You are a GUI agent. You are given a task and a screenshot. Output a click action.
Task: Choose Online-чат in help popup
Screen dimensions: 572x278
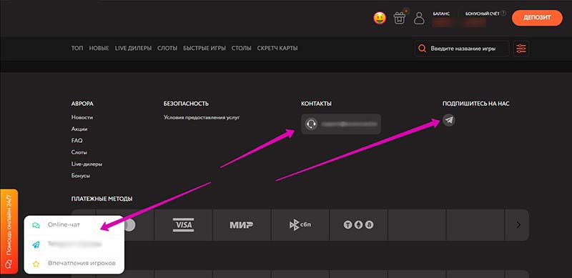click(64, 224)
